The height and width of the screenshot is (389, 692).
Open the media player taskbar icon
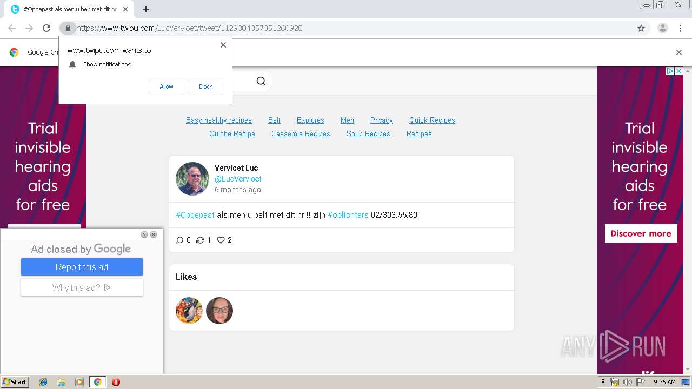79,382
